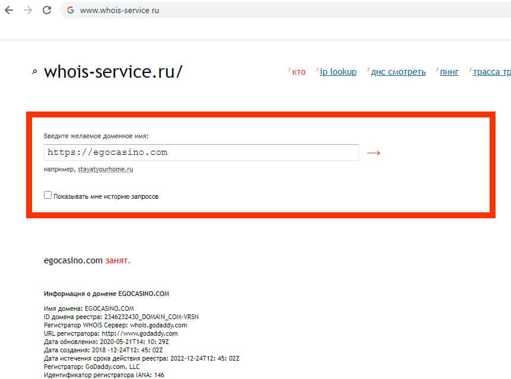Viewport: 511px width, 379px height.
Task: Enable the query history checkbox
Action: tap(48, 195)
